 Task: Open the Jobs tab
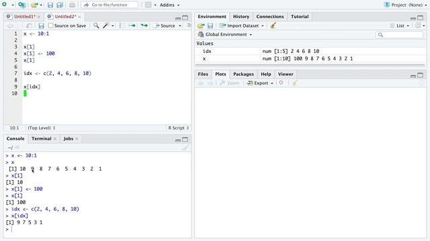pyautogui.click(x=69, y=139)
